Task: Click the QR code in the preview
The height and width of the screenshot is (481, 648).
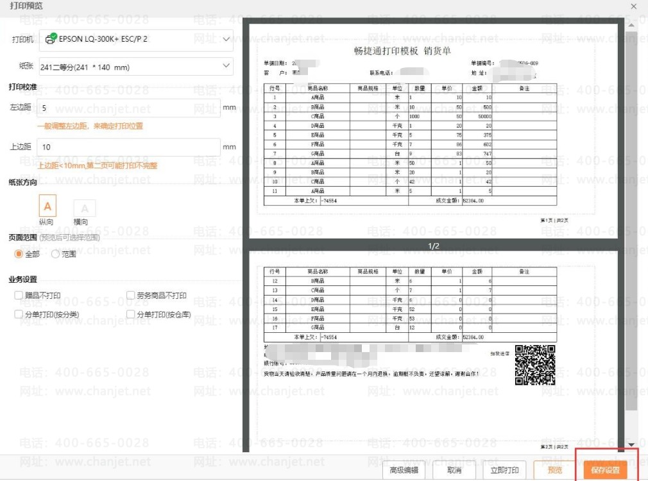Action: pyautogui.click(x=535, y=366)
